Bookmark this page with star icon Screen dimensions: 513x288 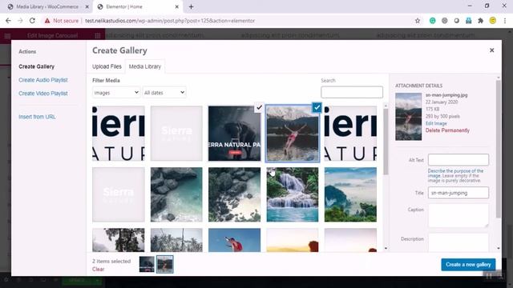pyautogui.click(x=418, y=21)
